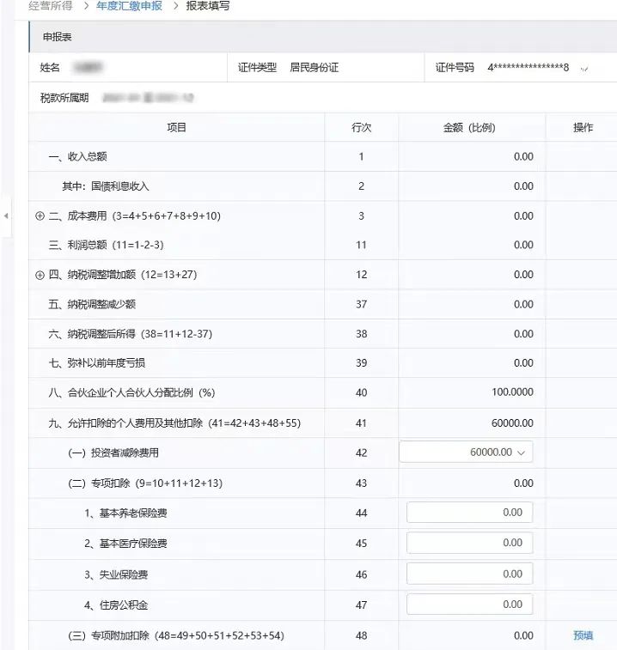Click the 六、纳税调整后所得 row label

131,334
